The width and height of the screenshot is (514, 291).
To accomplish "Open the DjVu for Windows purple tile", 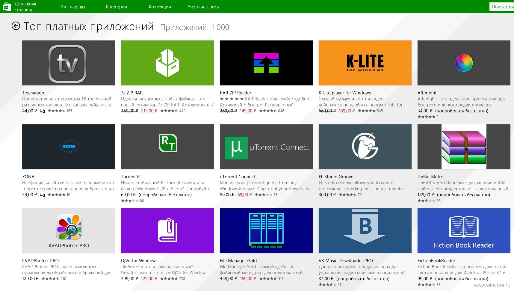I will [x=167, y=231].
